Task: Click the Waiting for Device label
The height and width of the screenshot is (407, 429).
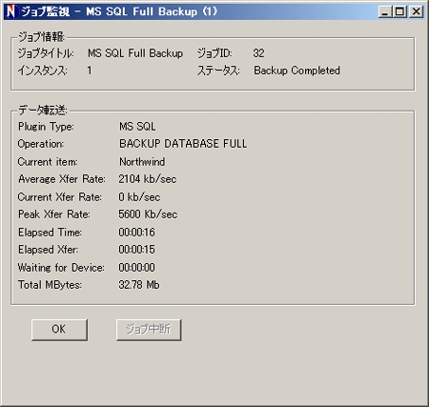Action: tap(61, 268)
